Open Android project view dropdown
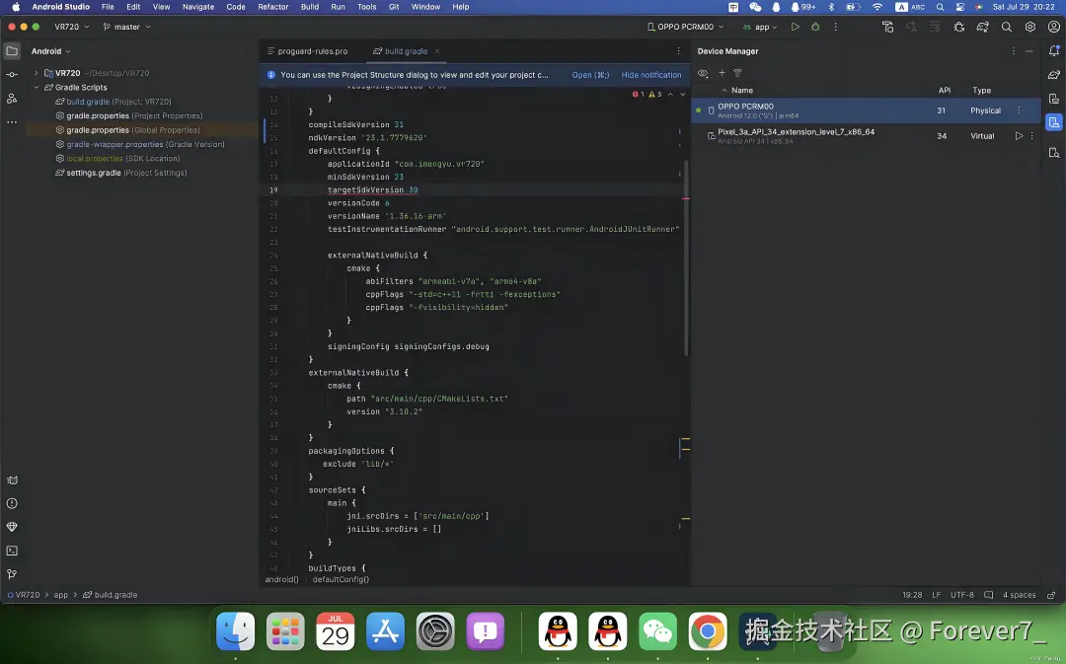 tap(50, 51)
